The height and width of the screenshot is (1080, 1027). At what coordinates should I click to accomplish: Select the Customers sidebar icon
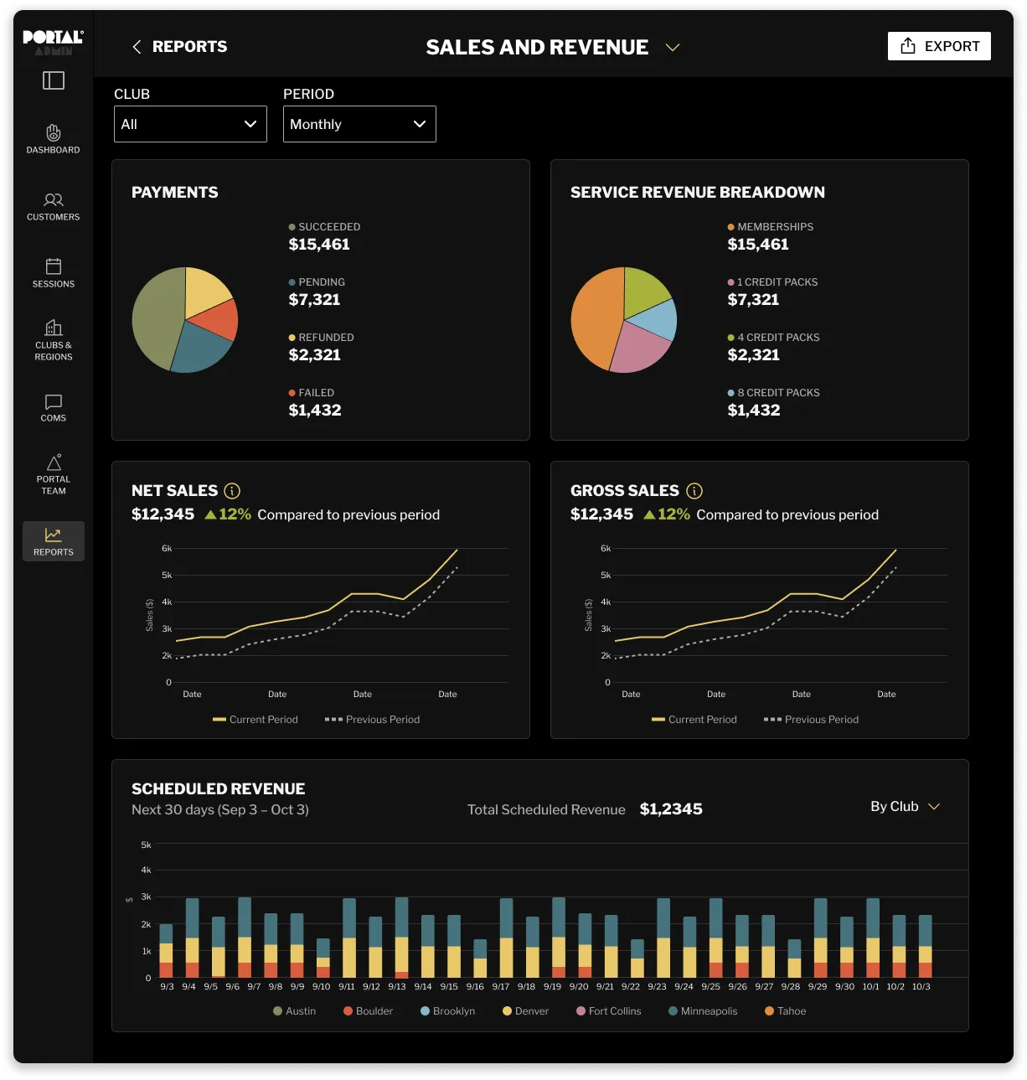click(x=53, y=207)
